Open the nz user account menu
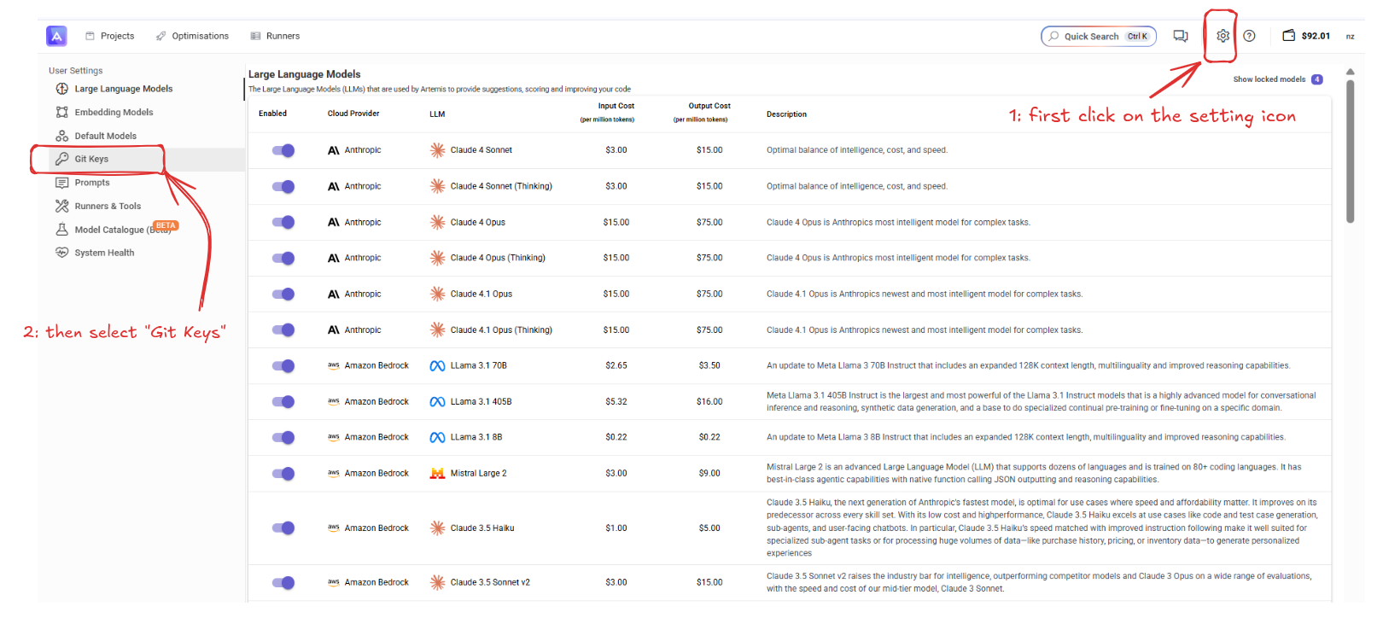This screenshot has height=630, width=1383. [1350, 37]
